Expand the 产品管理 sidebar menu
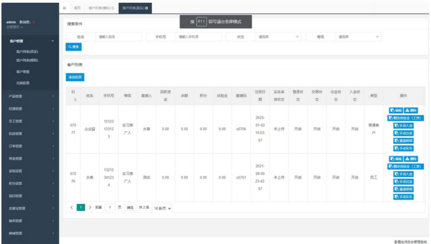 (x=30, y=96)
